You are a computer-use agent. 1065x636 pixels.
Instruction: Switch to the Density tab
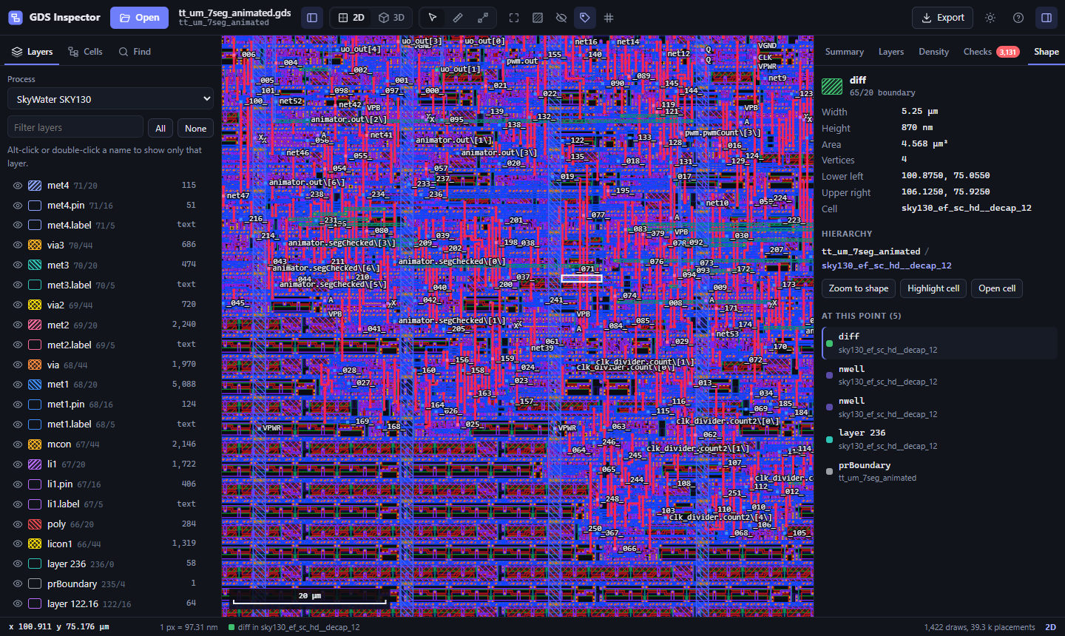tap(933, 52)
